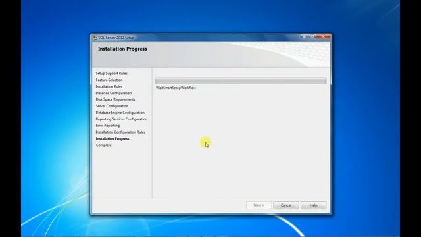Select the Server Configuration step
The width and height of the screenshot is (421, 237).
click(x=112, y=106)
